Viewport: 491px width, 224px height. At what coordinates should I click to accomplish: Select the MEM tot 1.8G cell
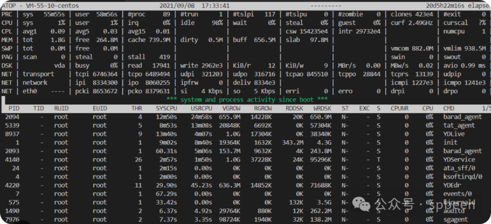pos(44,40)
